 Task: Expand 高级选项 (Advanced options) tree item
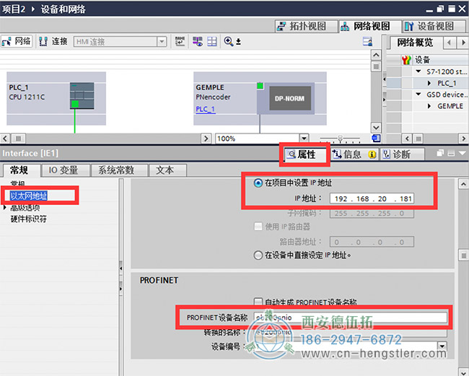point(4,207)
